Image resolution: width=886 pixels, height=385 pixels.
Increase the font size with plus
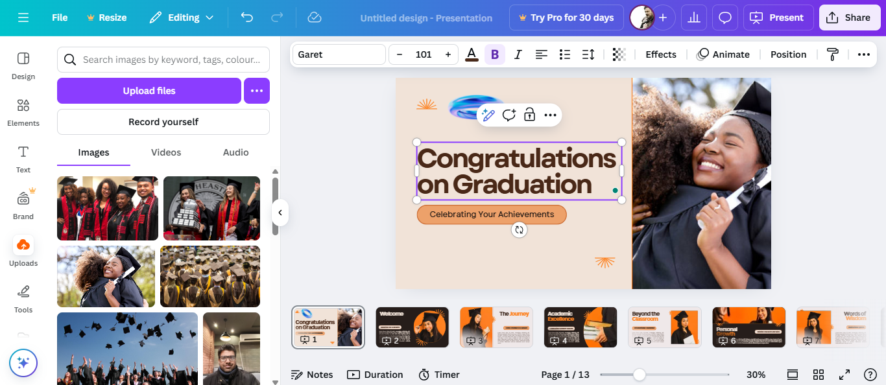tap(448, 54)
